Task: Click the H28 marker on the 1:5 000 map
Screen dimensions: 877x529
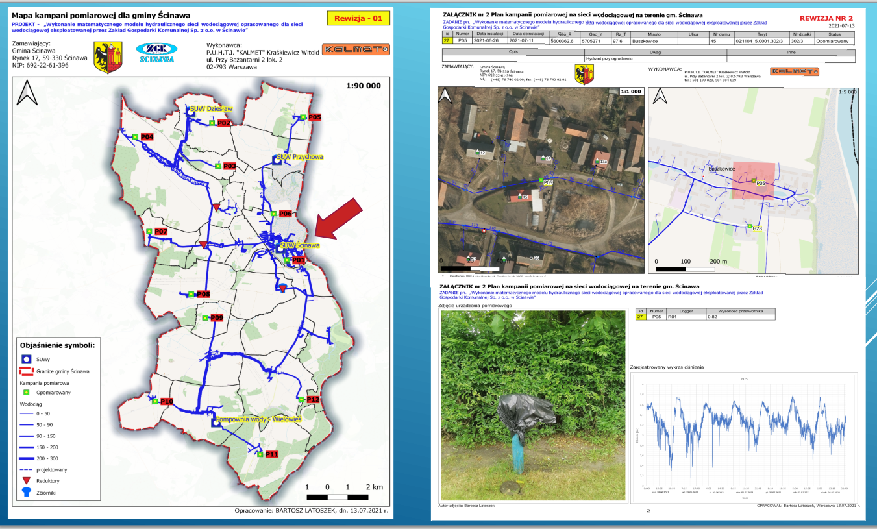Action: point(756,227)
